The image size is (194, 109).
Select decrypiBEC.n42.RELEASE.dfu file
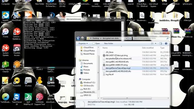tap(116, 62)
